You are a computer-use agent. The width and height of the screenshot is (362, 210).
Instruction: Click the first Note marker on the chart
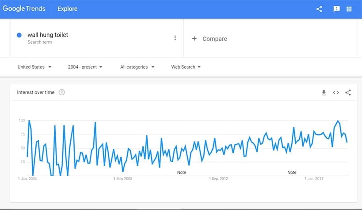click(181, 173)
